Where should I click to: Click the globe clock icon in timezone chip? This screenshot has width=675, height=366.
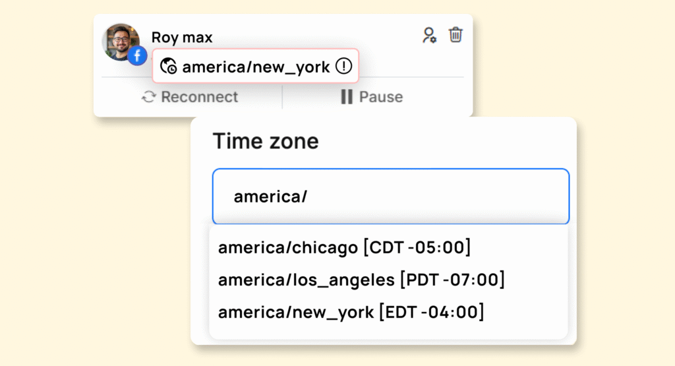169,66
